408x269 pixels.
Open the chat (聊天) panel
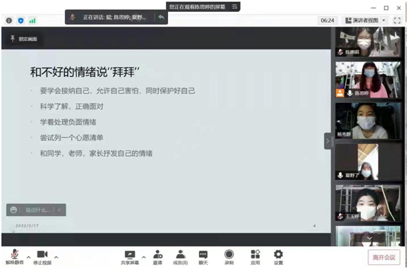click(x=203, y=257)
